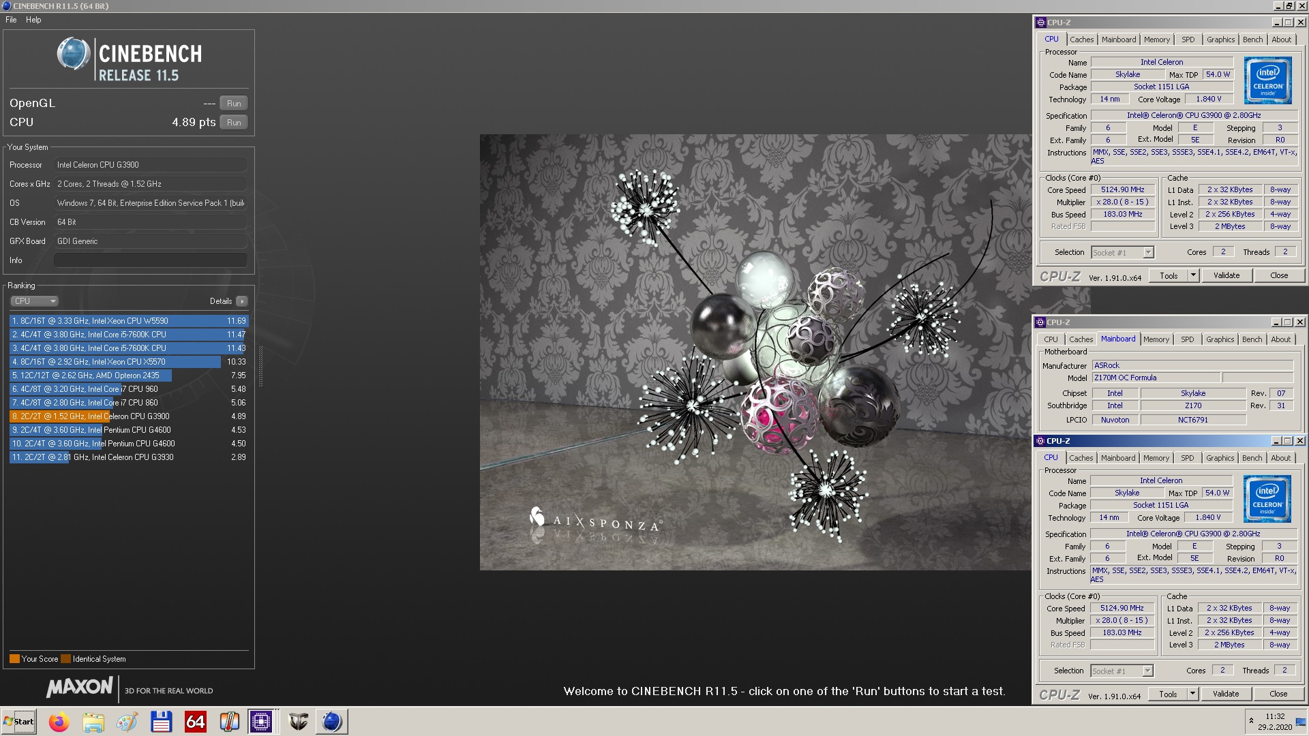Launch Firefox from the taskbar
Screen dimensions: 1309x736
click(x=59, y=722)
